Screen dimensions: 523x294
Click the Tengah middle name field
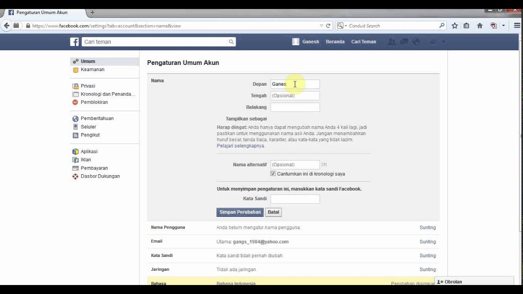click(x=295, y=96)
